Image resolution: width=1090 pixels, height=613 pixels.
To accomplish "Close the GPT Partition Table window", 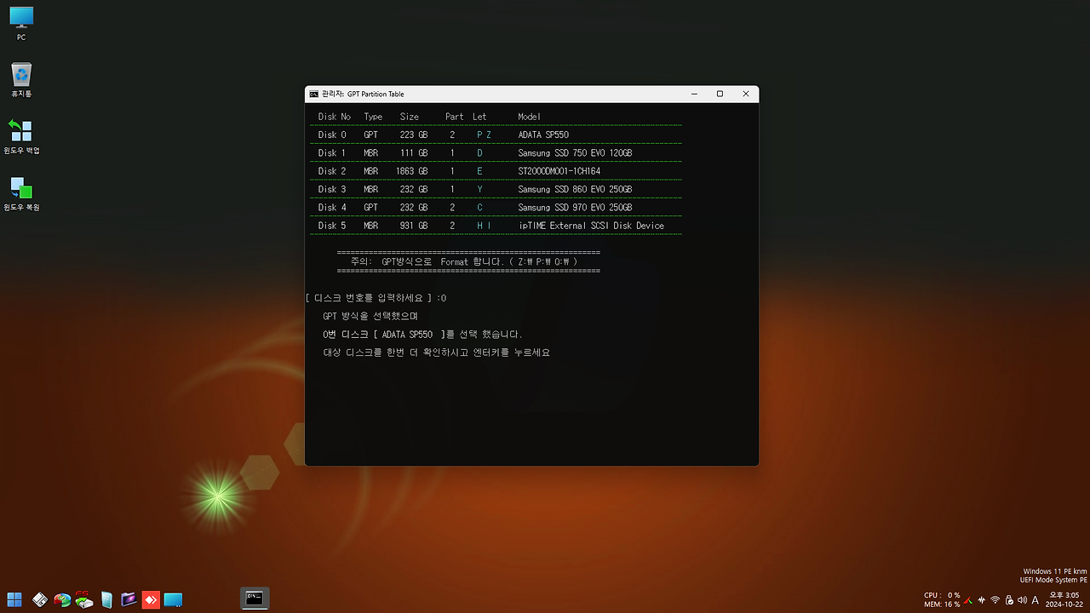I will (746, 94).
